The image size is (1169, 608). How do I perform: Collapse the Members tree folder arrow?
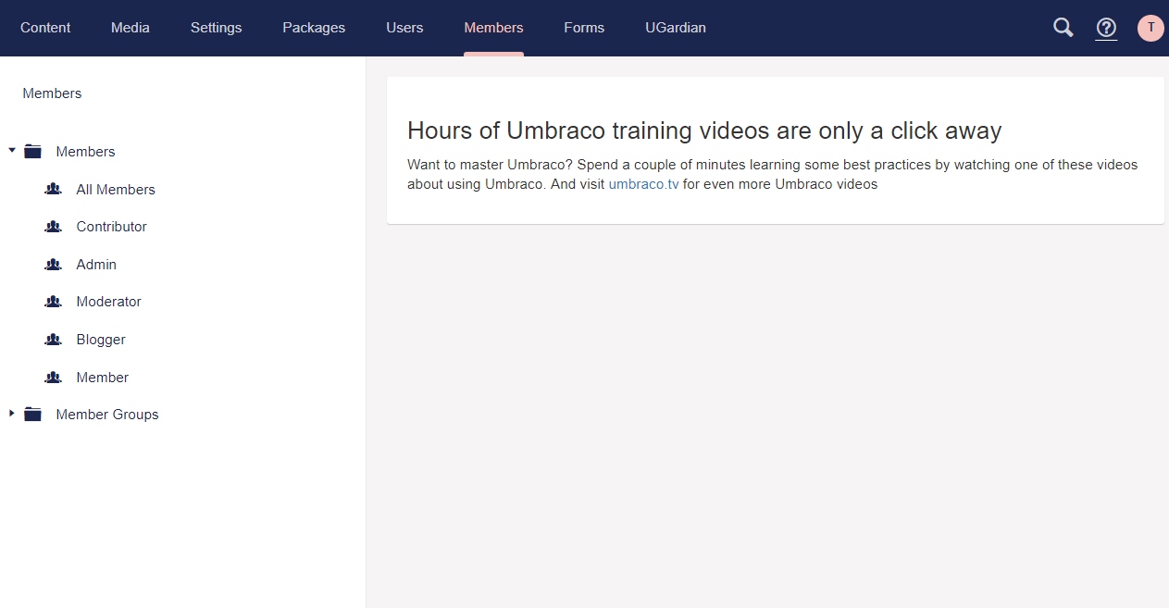pyautogui.click(x=12, y=150)
